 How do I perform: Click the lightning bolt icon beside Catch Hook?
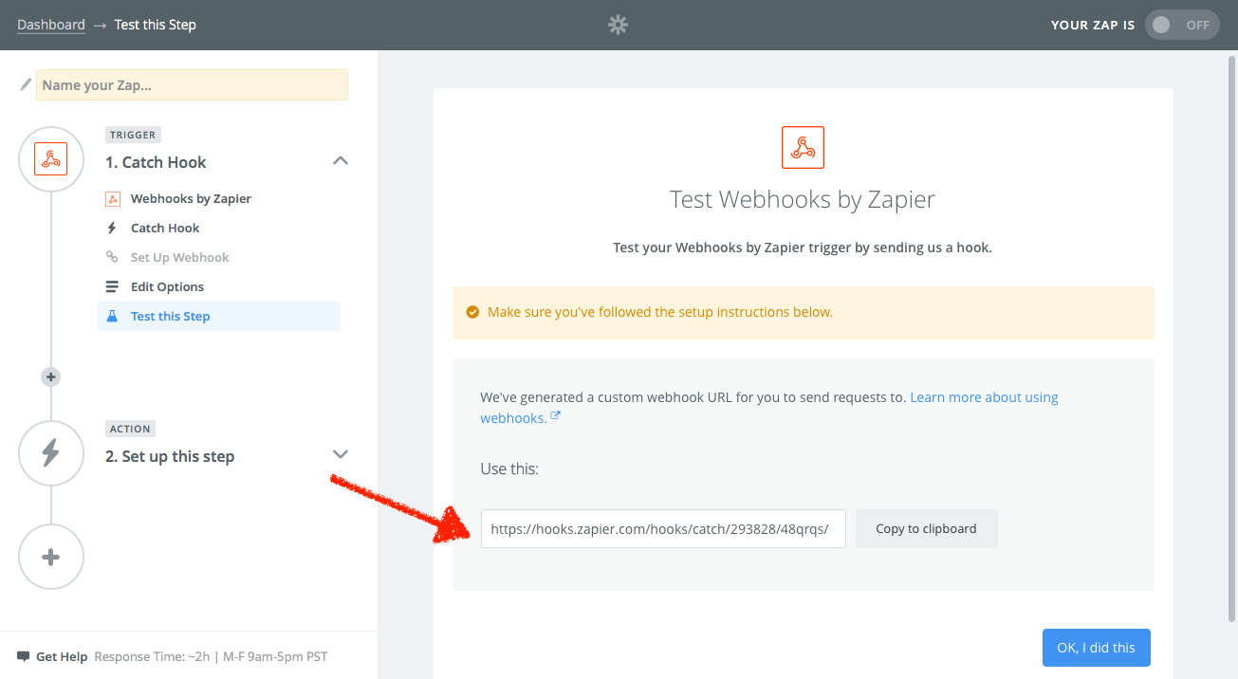112,228
